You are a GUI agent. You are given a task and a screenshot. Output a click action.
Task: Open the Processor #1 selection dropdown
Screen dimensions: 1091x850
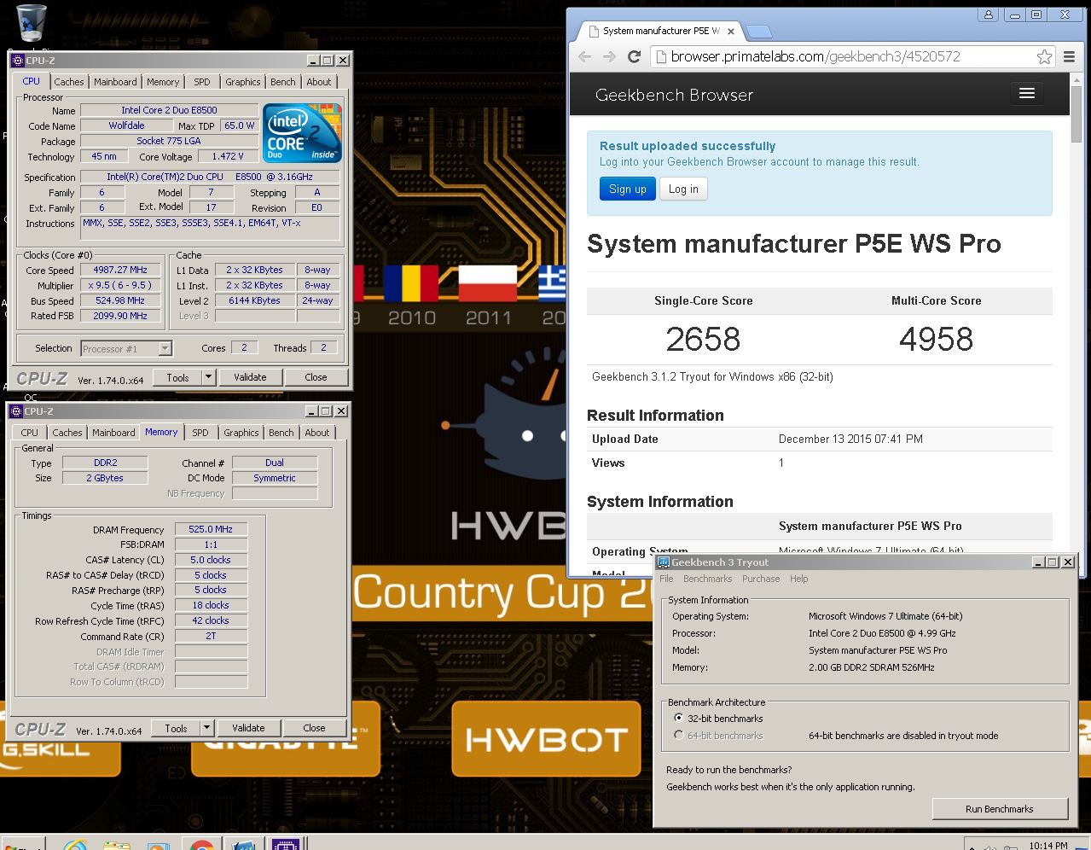coord(165,348)
